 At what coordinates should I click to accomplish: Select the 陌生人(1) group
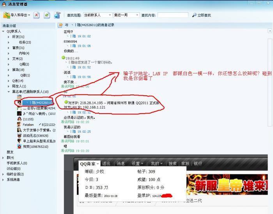[19, 86]
